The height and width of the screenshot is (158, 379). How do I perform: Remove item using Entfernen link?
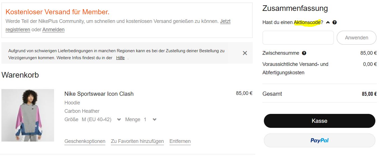click(180, 141)
